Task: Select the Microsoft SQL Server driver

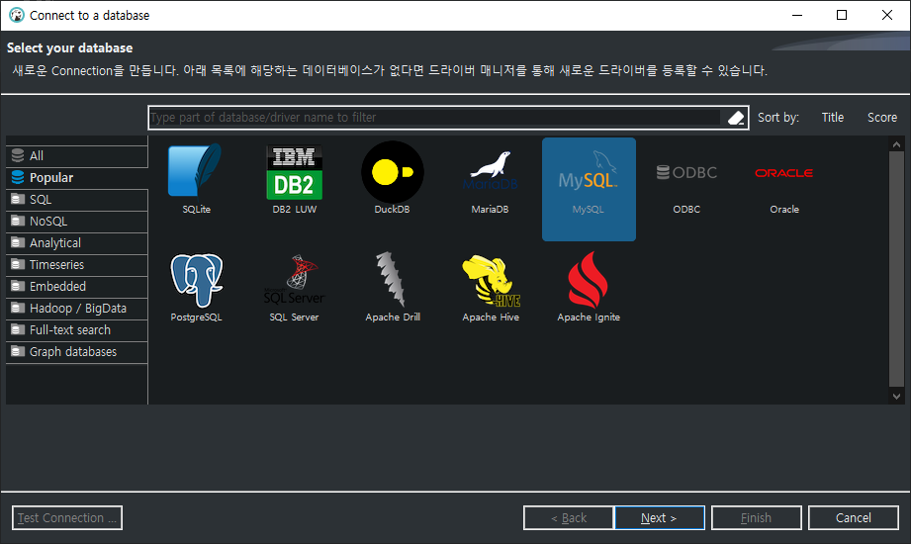Action: (294, 280)
